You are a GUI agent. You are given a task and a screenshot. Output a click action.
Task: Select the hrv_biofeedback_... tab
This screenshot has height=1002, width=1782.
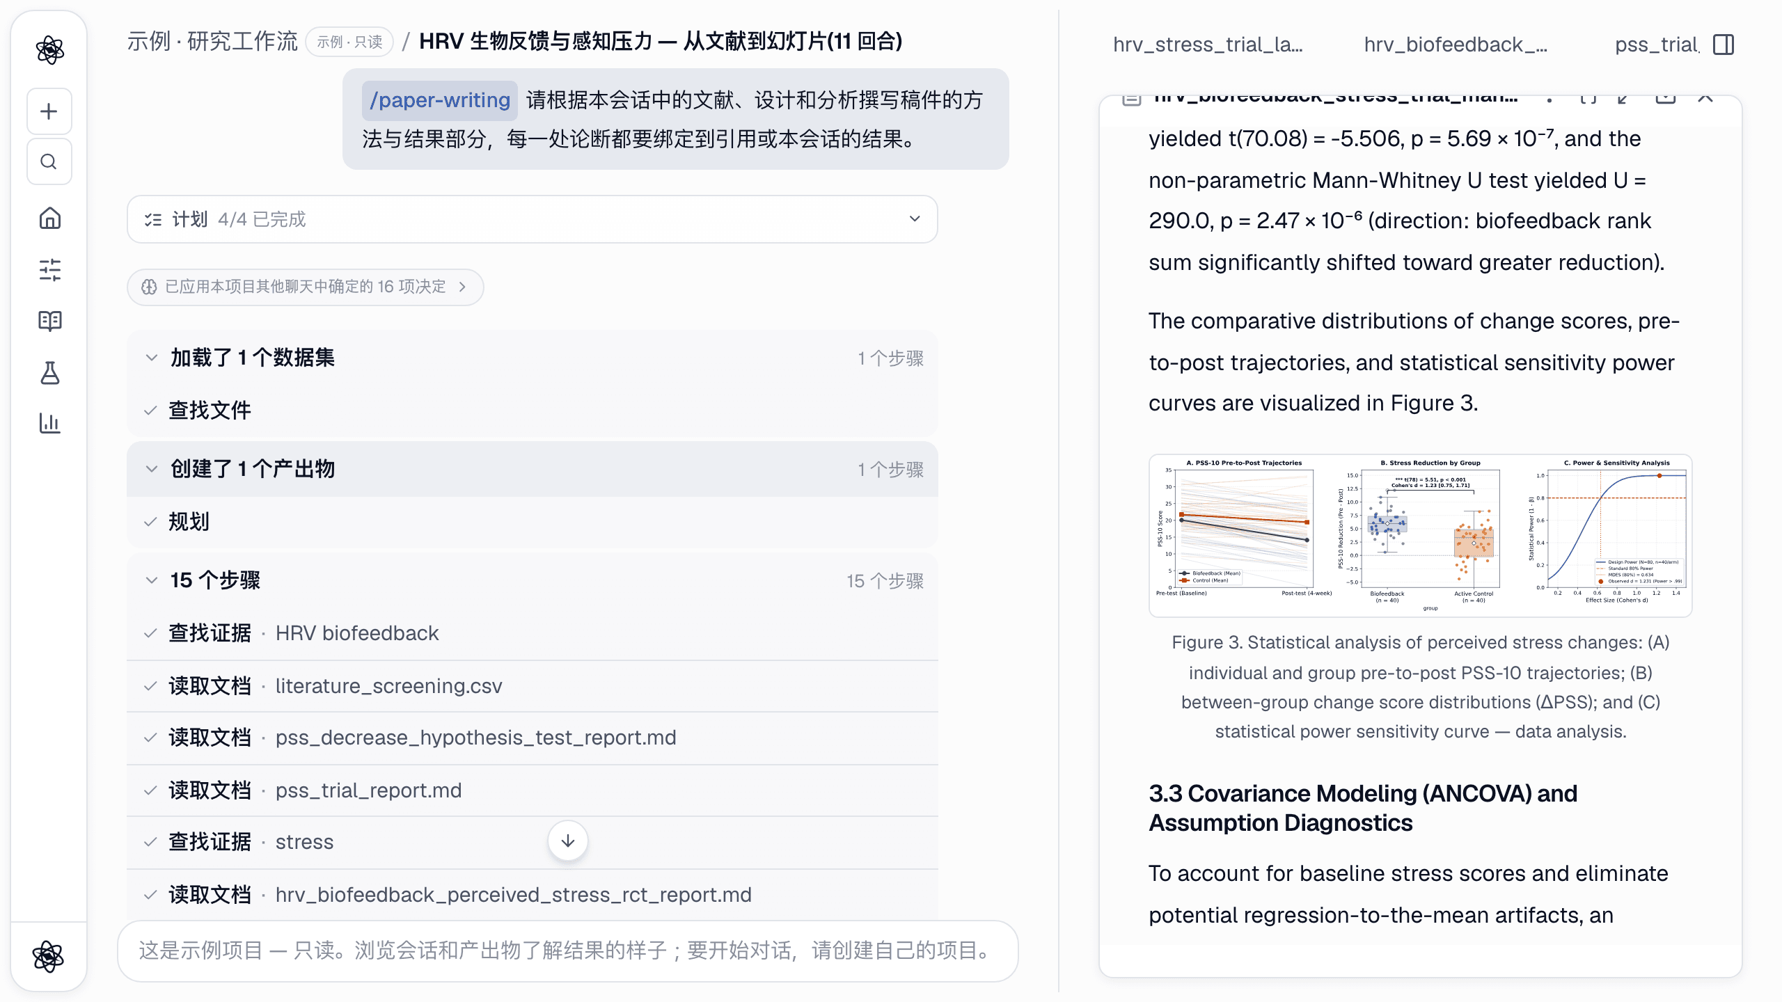pos(1456,45)
